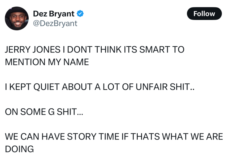
Task: Click the @DezBryant handle
Action: click(x=55, y=23)
